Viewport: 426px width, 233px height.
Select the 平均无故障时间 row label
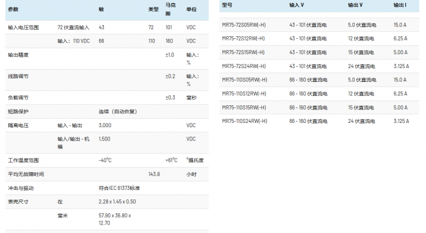pyautogui.click(x=26, y=174)
